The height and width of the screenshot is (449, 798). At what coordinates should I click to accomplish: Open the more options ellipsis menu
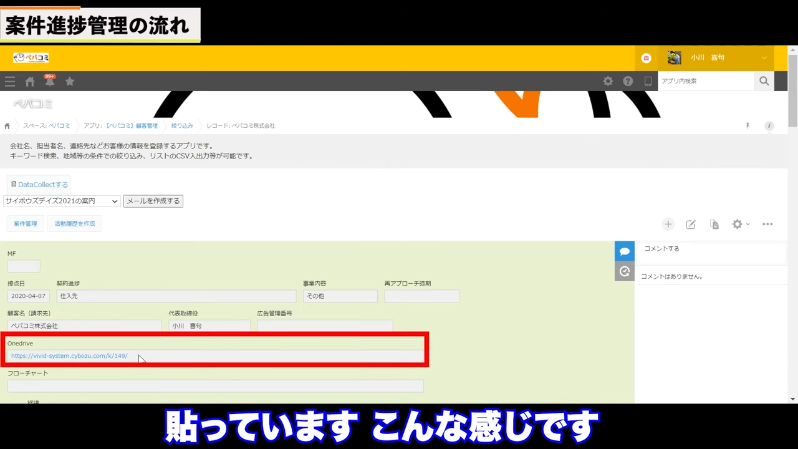[x=767, y=224]
